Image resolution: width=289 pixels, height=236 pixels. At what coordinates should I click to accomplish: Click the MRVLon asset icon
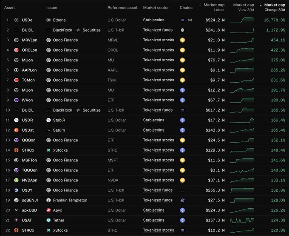pos(16,40)
